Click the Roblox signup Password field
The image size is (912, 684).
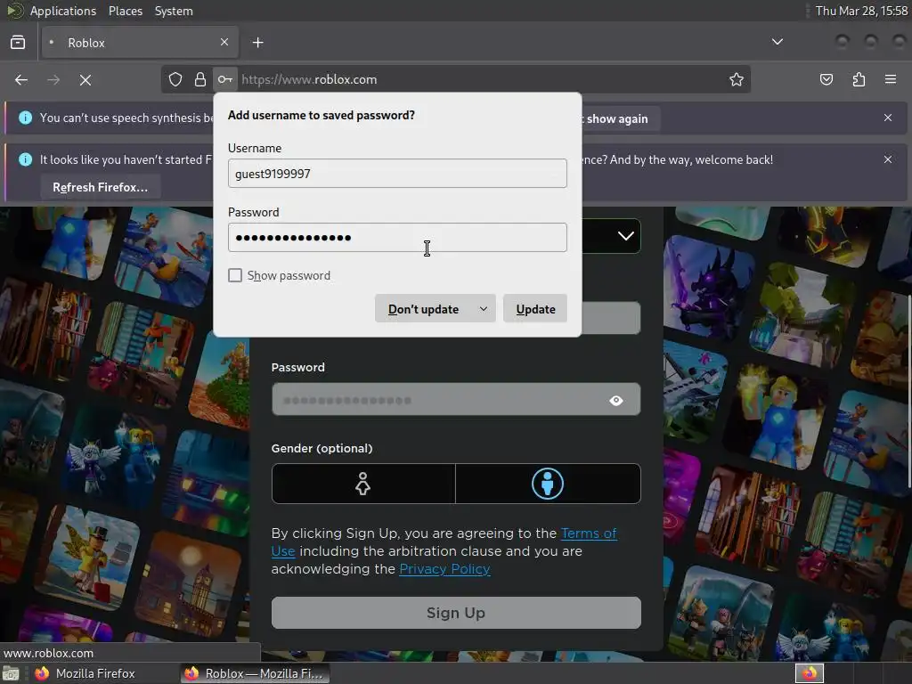point(456,400)
